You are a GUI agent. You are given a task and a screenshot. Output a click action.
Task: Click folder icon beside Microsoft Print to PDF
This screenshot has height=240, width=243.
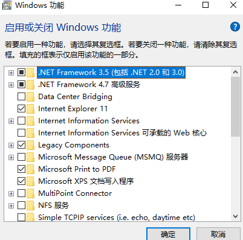(x=30, y=169)
